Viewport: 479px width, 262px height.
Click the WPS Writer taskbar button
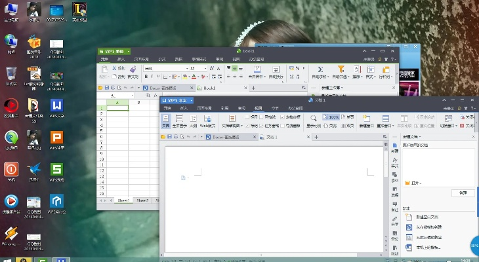(61, 260)
